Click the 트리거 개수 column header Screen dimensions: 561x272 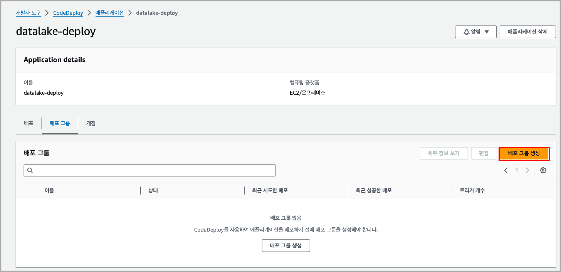[x=472, y=191]
